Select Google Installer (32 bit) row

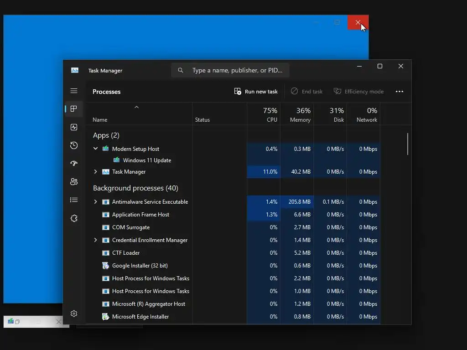click(x=233, y=266)
